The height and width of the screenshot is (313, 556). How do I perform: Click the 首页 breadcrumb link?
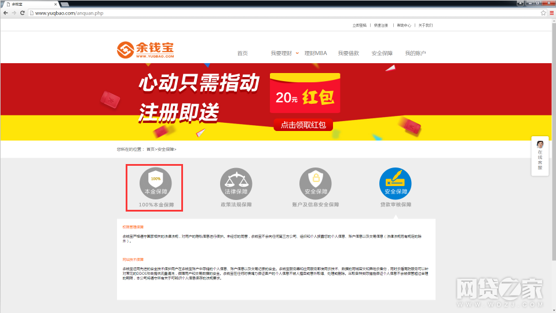point(151,150)
